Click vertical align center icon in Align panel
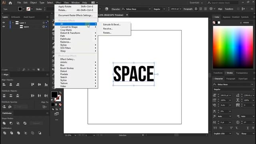 click(39, 84)
